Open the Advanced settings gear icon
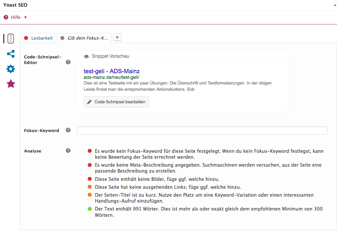Image resolution: width=337 pixels, height=232 pixels. point(11,69)
